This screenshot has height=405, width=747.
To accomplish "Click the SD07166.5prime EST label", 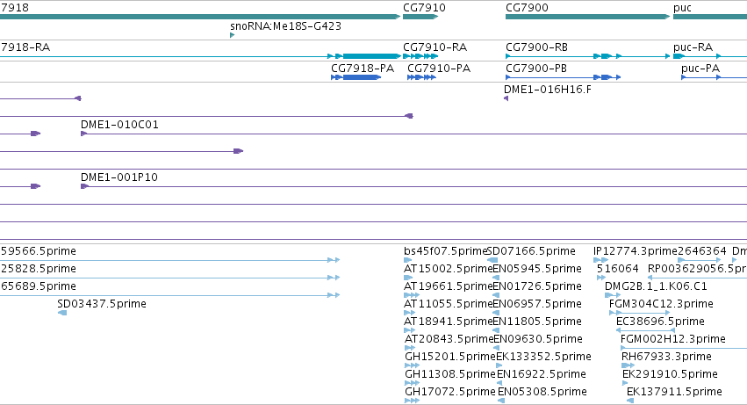I will 531,251.
